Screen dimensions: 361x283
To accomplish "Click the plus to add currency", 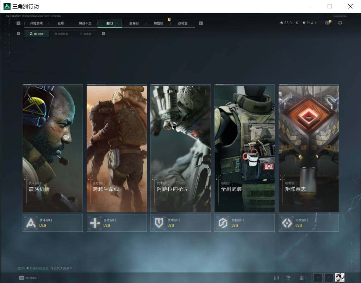I will (316, 23).
